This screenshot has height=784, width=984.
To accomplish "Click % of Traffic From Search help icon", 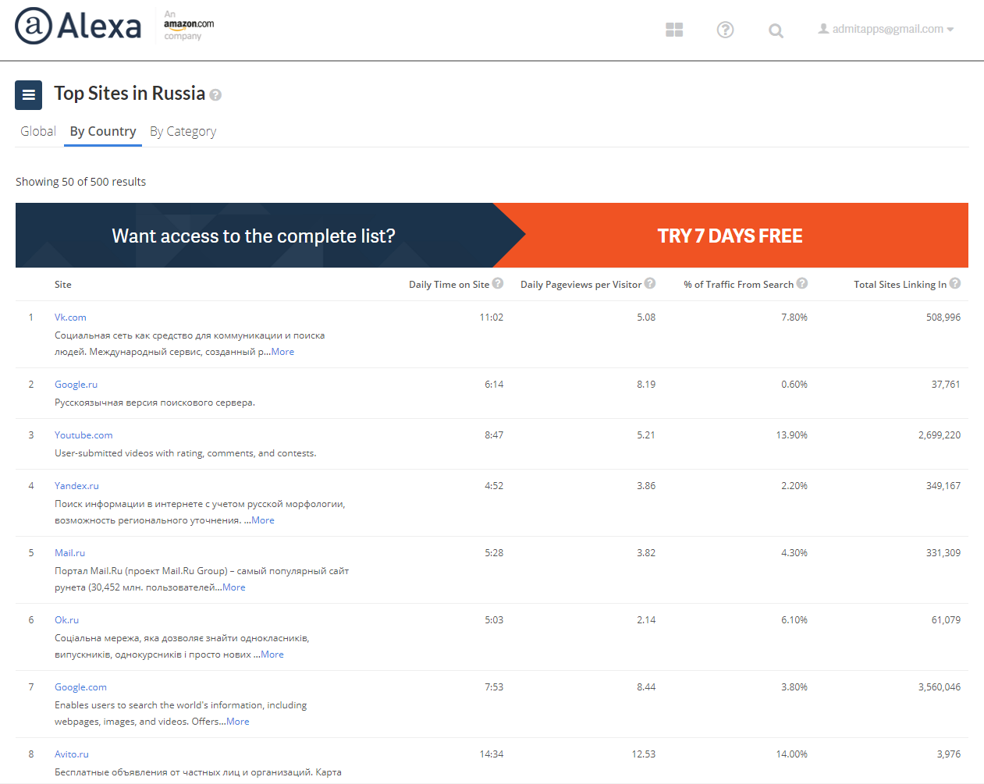I will point(802,284).
